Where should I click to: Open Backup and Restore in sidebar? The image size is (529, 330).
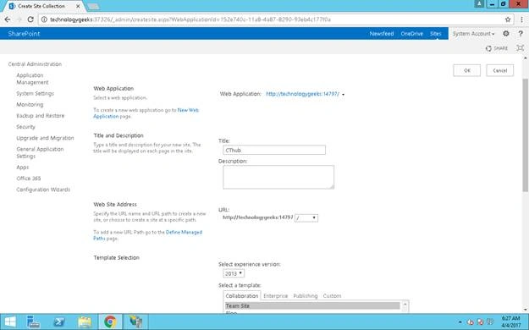point(40,115)
